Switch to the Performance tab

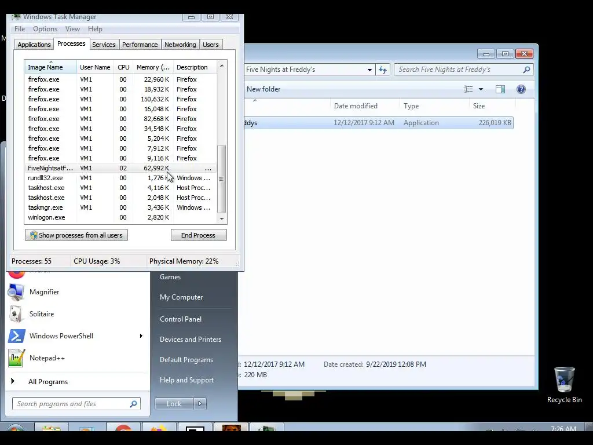(140, 45)
